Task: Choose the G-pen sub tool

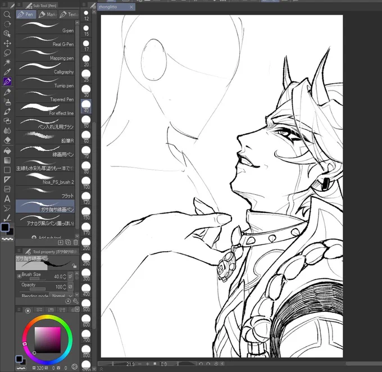Action: (x=45, y=27)
